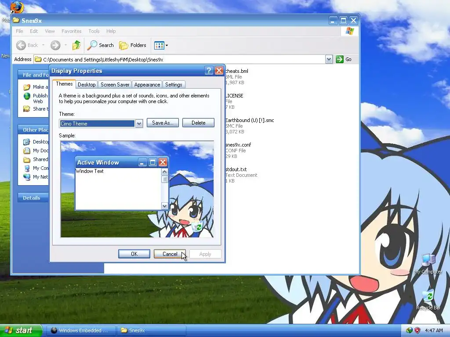Click sample Active Window scroll up arrow
This screenshot has height=337, width=450.
(164, 172)
